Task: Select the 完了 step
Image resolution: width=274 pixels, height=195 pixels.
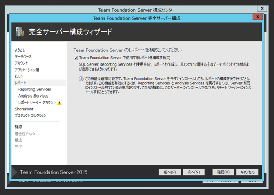Action: (x=18, y=147)
